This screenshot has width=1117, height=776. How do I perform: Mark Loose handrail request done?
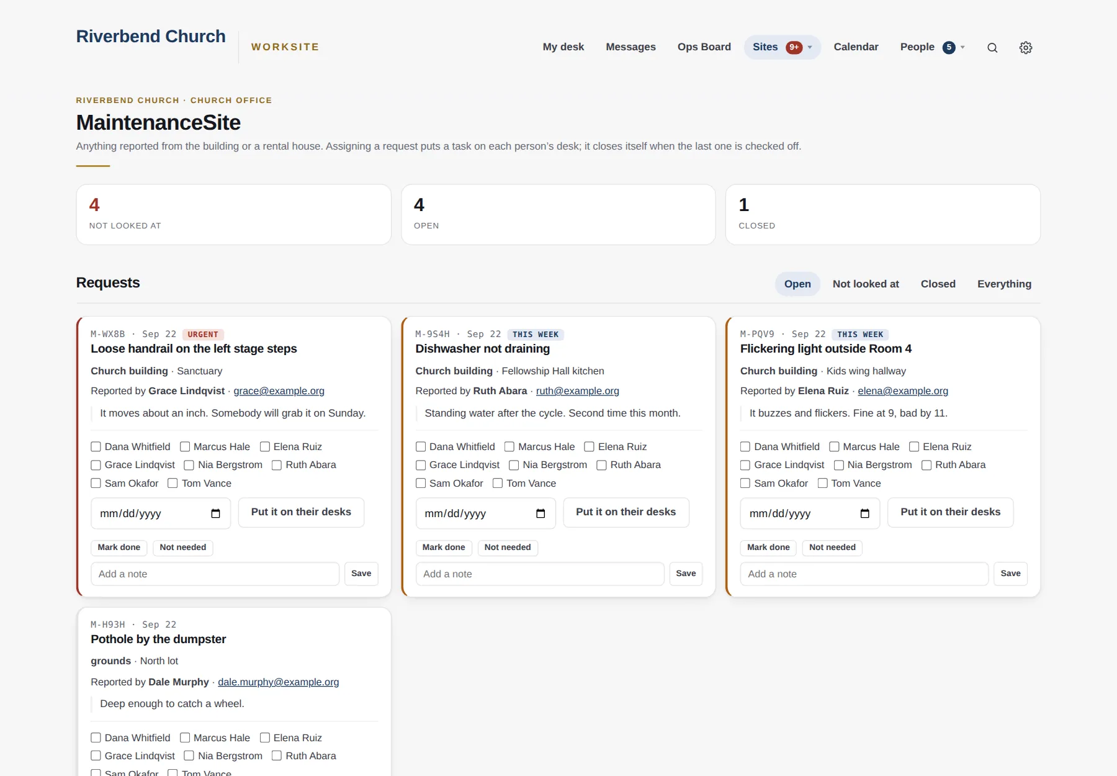[119, 548]
